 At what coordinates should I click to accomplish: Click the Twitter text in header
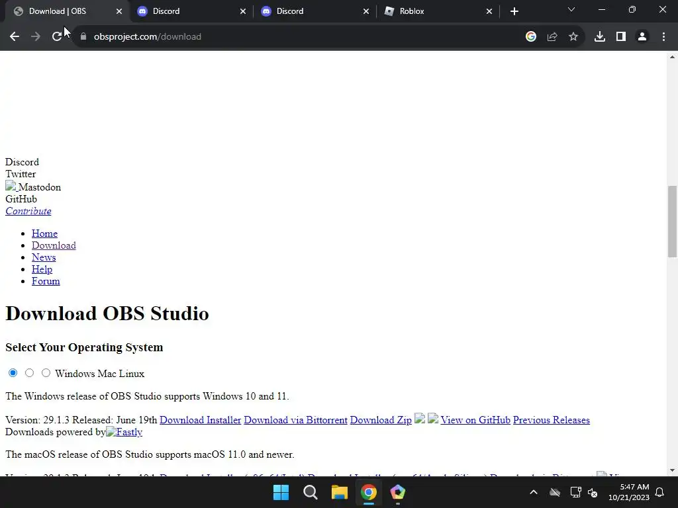pyautogui.click(x=21, y=174)
